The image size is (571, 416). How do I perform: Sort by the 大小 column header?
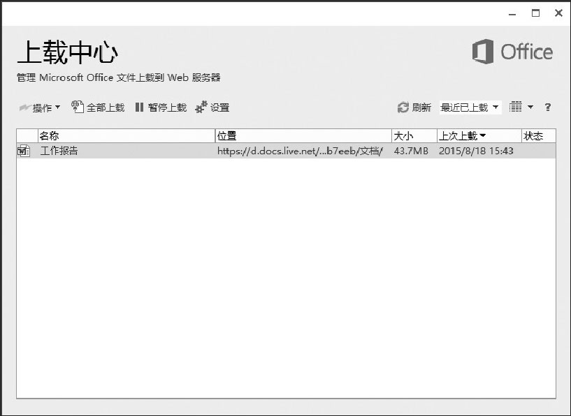[x=414, y=136]
